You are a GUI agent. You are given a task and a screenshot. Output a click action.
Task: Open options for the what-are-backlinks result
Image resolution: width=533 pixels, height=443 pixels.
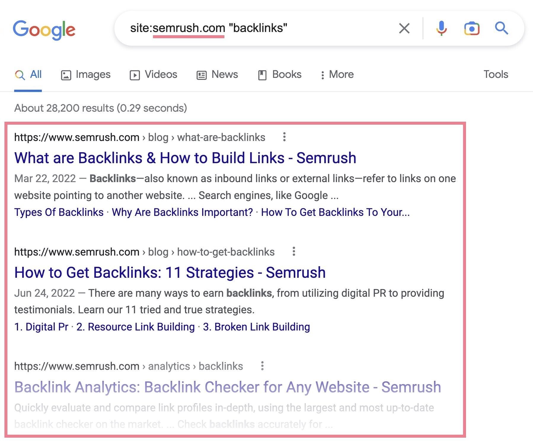pyautogui.click(x=284, y=137)
